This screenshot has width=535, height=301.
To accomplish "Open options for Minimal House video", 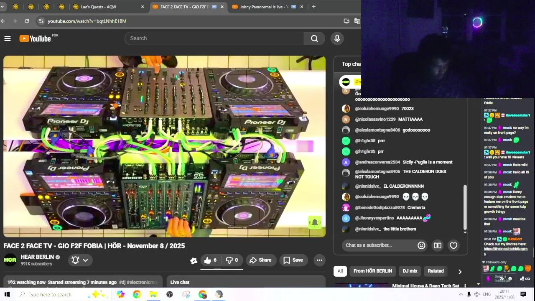I will coord(465,286).
